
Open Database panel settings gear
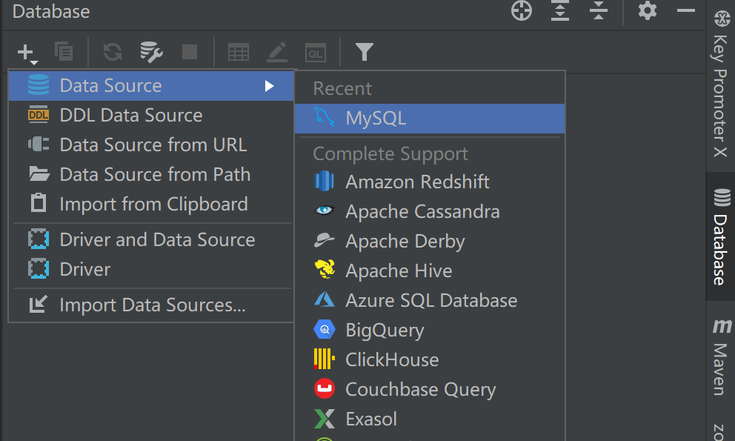pyautogui.click(x=648, y=11)
